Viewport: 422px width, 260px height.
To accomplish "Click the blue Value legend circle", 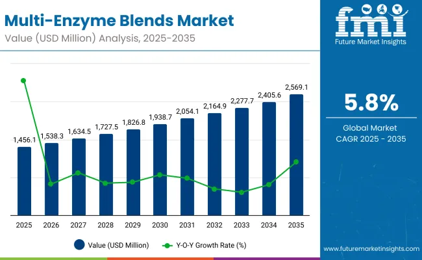I will 79,245.
